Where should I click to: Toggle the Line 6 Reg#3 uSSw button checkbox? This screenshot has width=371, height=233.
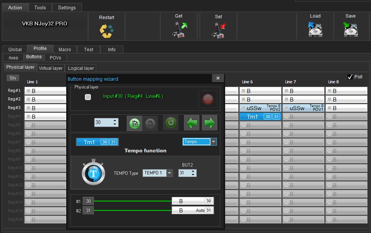(x=243, y=108)
